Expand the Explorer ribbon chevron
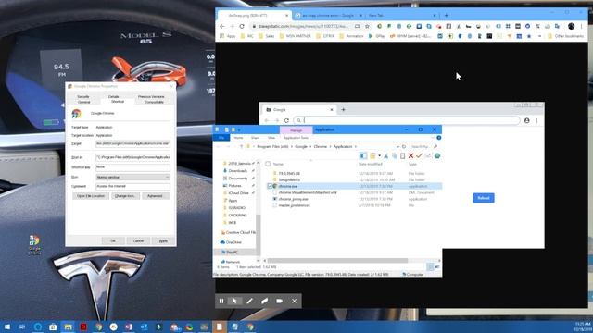This screenshot has width=593, height=333. 433,138
